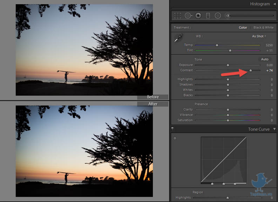Screen dimensions: 278x202
Task: Pick the White Balance eyedropper tool
Action: pyautogui.click(x=178, y=39)
